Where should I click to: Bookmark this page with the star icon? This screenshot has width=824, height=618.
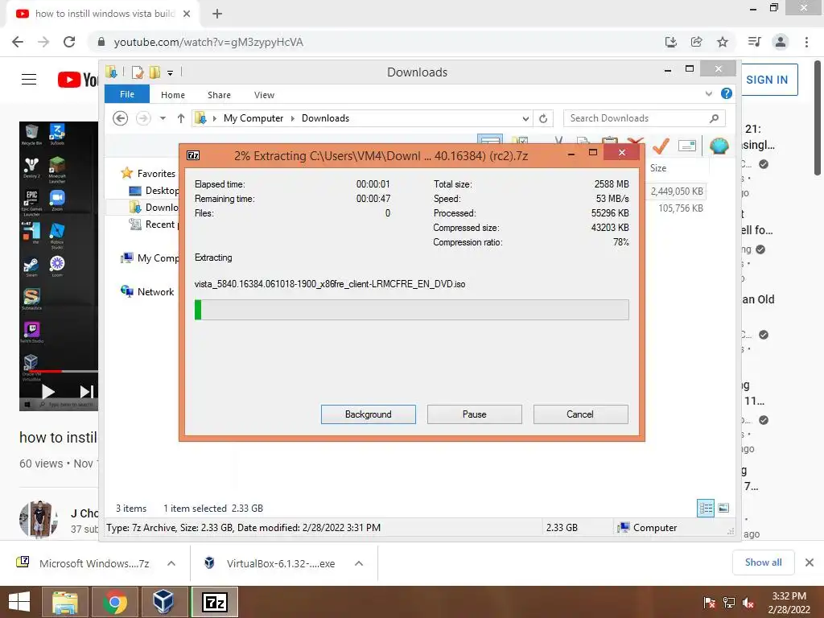click(723, 42)
